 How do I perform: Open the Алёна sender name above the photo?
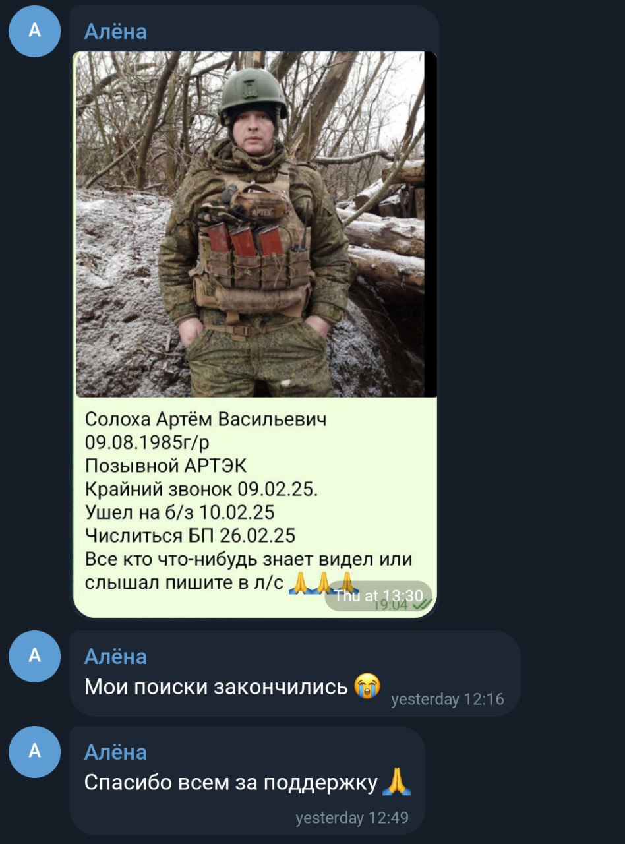pyautogui.click(x=115, y=31)
